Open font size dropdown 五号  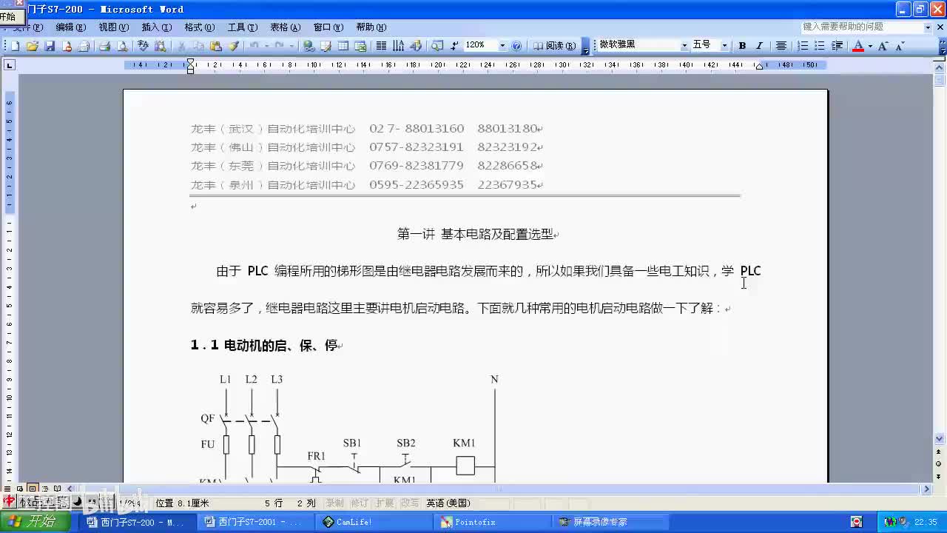pyautogui.click(x=724, y=46)
